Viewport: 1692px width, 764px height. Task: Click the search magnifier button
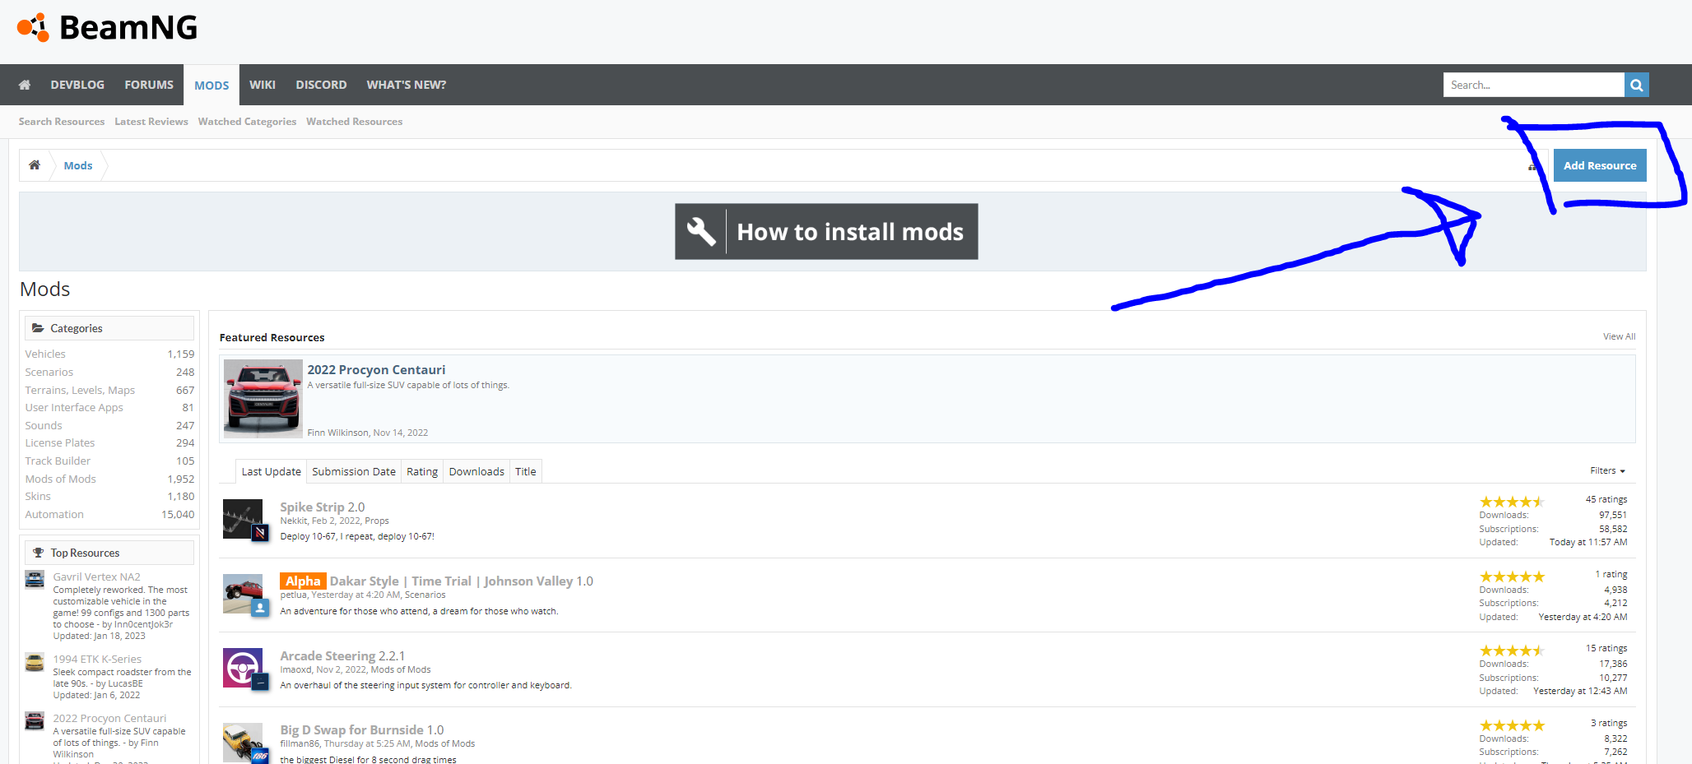coord(1636,85)
